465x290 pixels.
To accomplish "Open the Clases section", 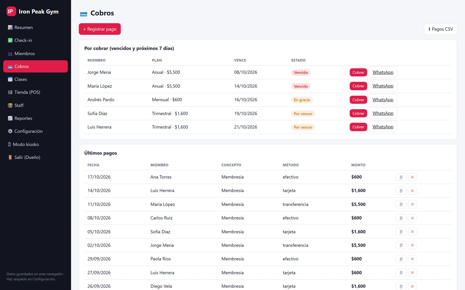I will [35, 79].
